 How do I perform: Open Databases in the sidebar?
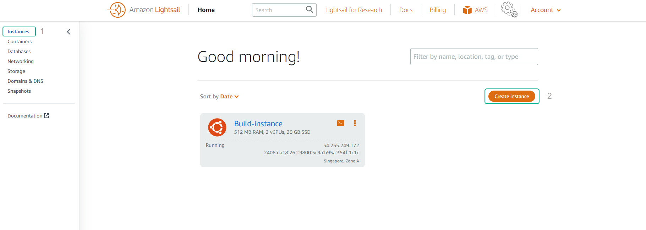point(19,51)
